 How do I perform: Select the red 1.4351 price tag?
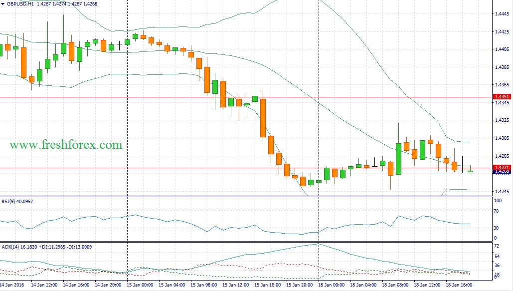pyautogui.click(x=500, y=97)
